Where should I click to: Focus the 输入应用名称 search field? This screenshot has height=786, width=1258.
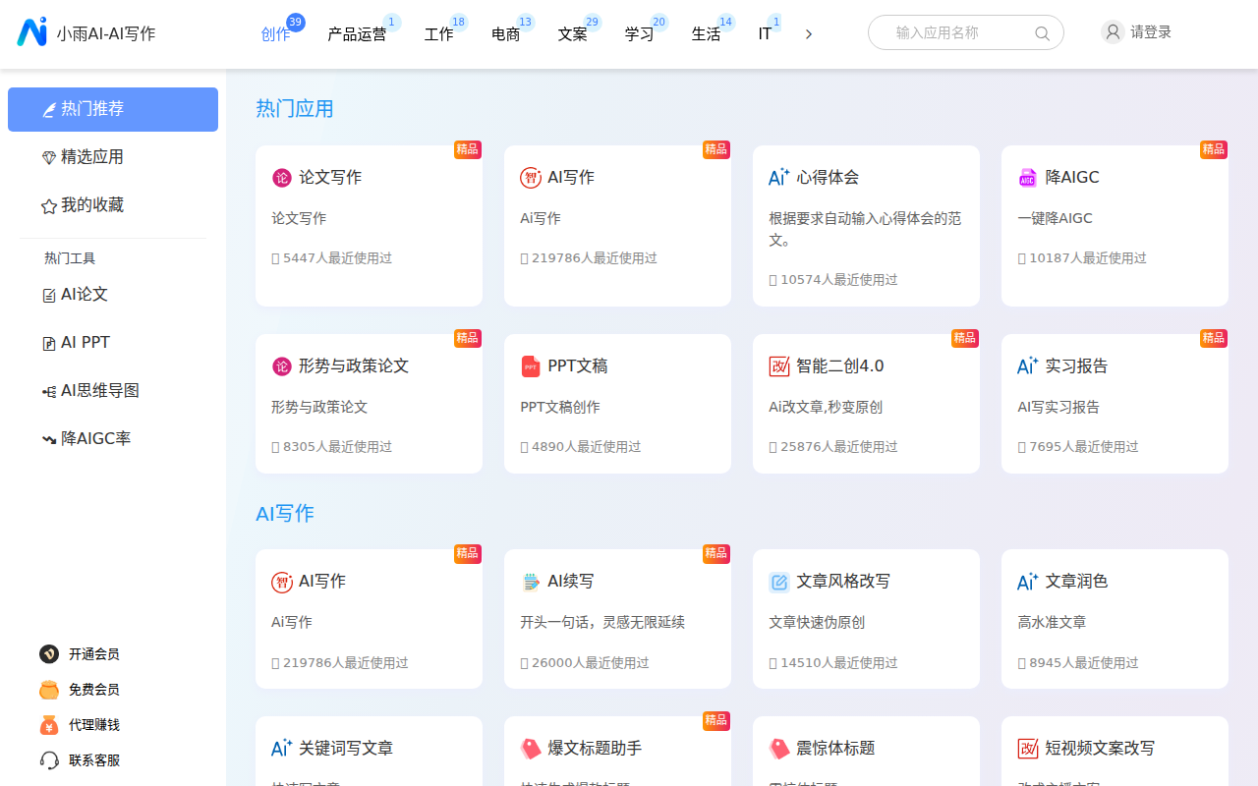[x=966, y=32]
